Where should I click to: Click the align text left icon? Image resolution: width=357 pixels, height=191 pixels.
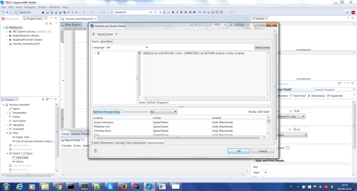pos(182,12)
